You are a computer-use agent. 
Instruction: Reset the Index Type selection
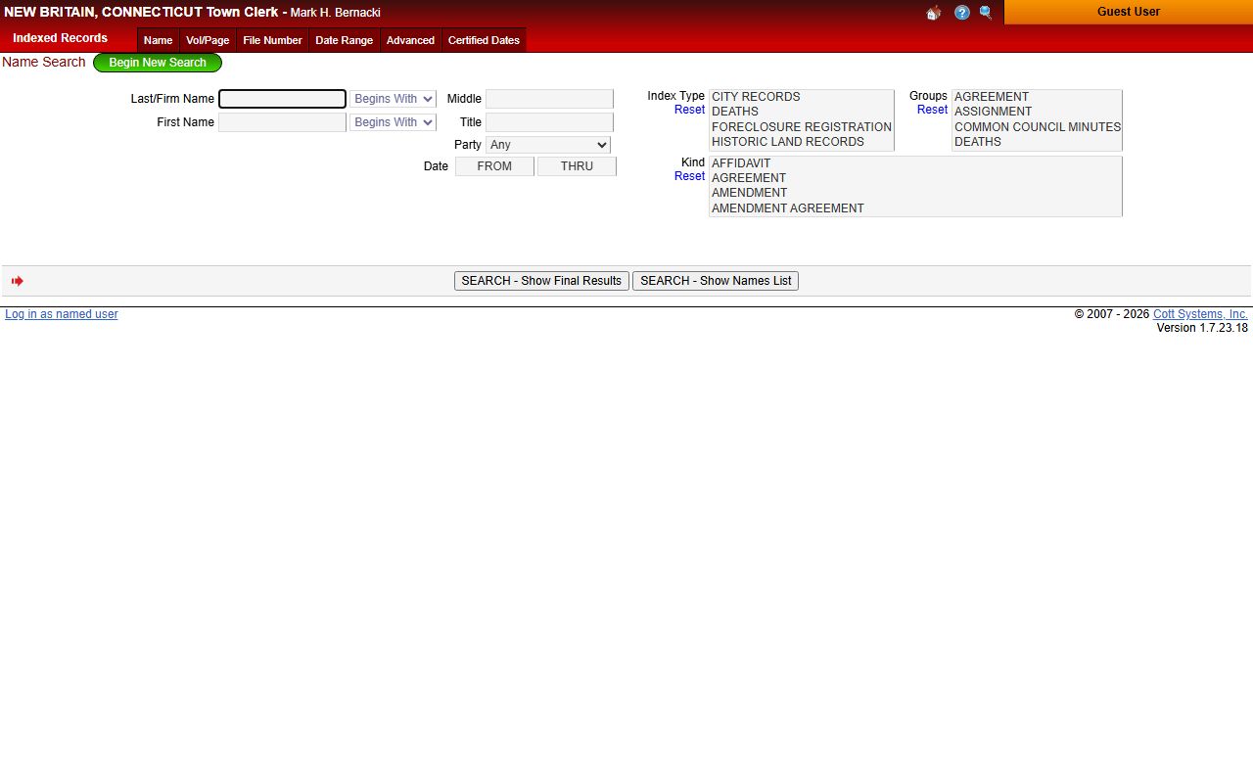coord(689,110)
